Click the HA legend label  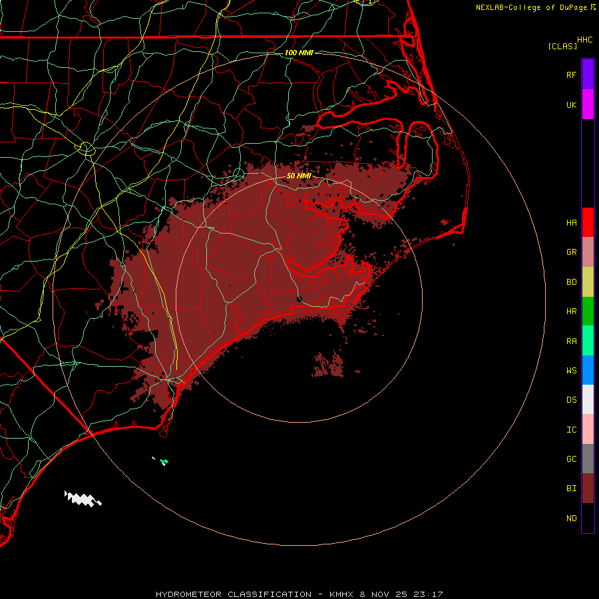(x=571, y=222)
